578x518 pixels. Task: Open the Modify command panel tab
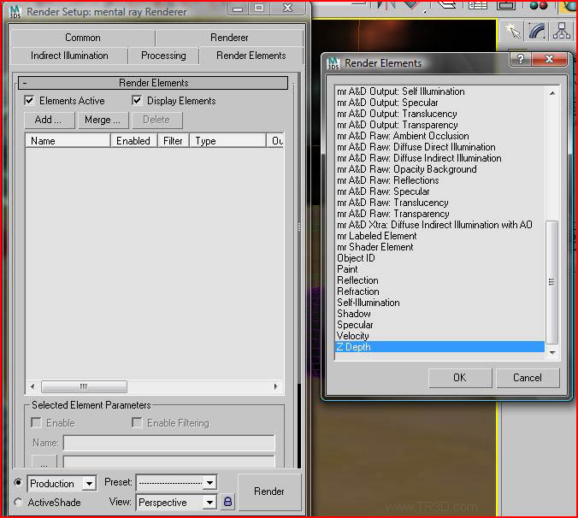(537, 32)
